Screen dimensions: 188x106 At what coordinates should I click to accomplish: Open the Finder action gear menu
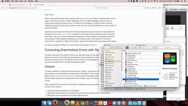click(x=141, y=48)
